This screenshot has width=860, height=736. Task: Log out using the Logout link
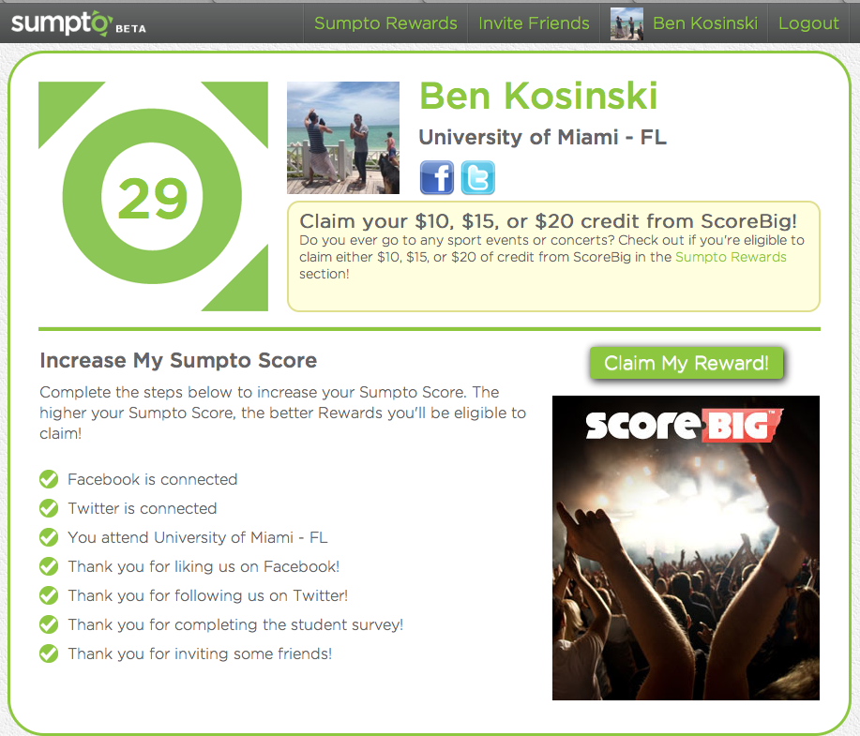[x=808, y=23]
